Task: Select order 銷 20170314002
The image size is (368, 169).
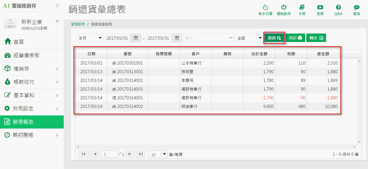Action: click(x=127, y=106)
